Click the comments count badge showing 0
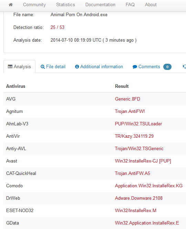This screenshot has height=229, width=186. coord(167,67)
